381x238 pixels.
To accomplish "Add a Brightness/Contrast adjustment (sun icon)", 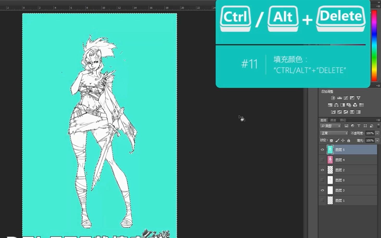I will click(x=333, y=98).
